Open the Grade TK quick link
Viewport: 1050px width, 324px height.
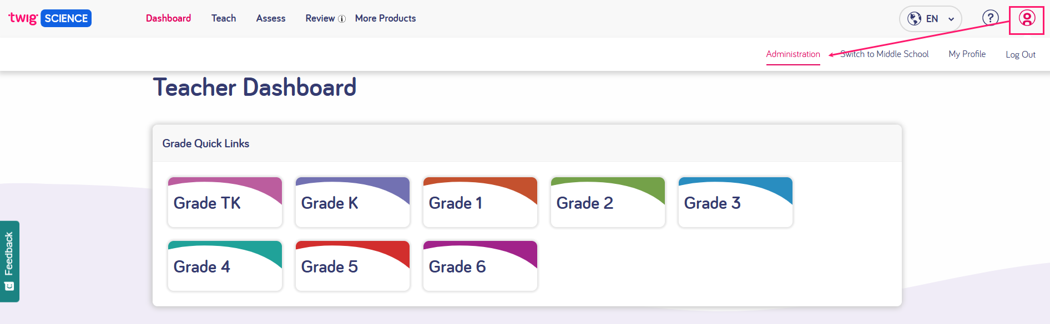tap(225, 202)
